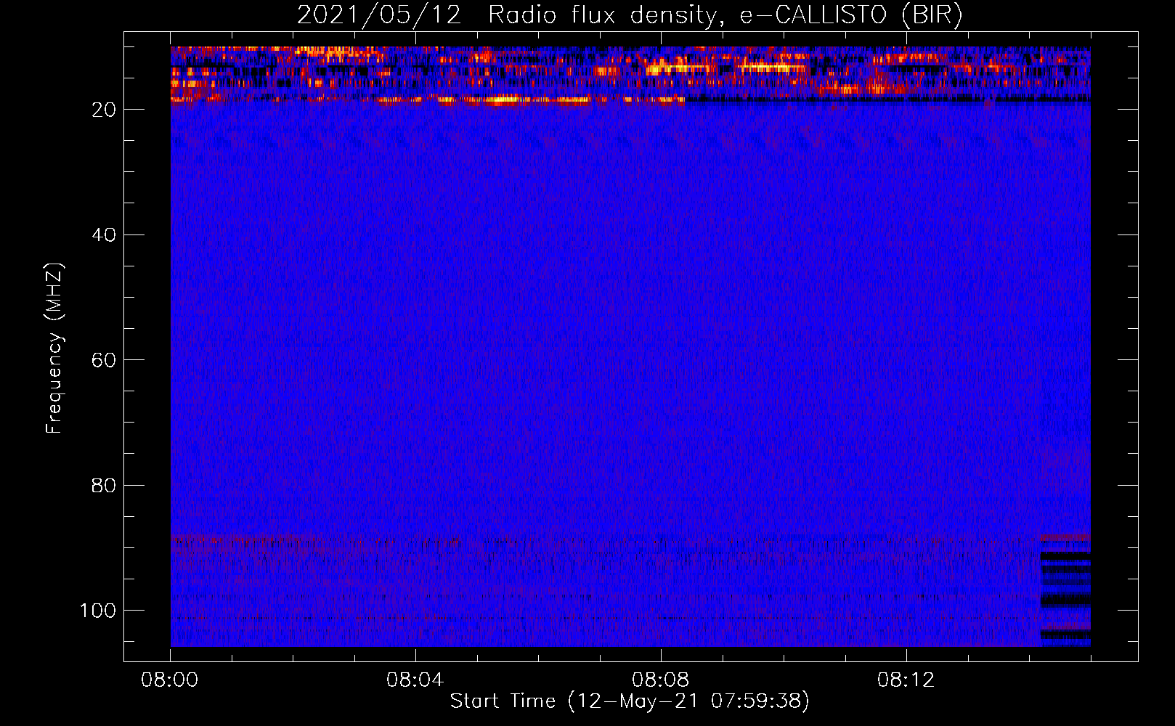Image resolution: width=1175 pixels, height=726 pixels.
Task: Click the plot title '2021/05/12 Radio flux density, e-CALLISTO (BIR)'
Action: coord(630,15)
